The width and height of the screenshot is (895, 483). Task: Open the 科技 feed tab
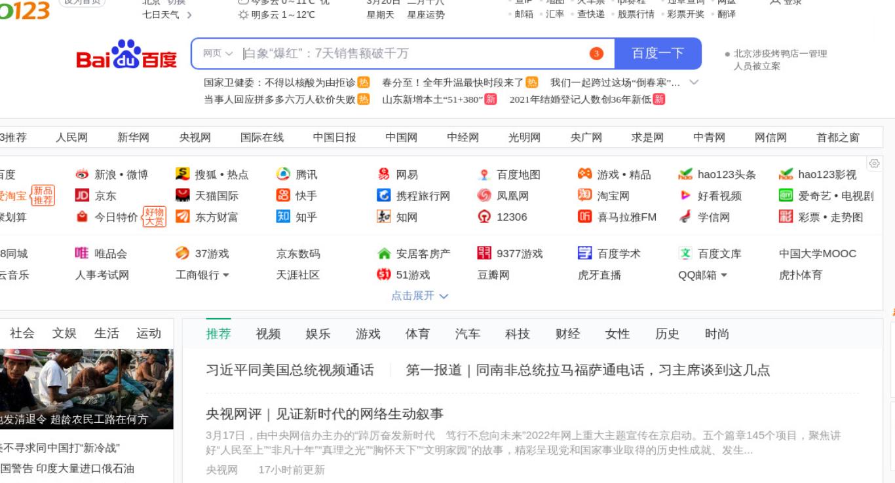click(517, 334)
